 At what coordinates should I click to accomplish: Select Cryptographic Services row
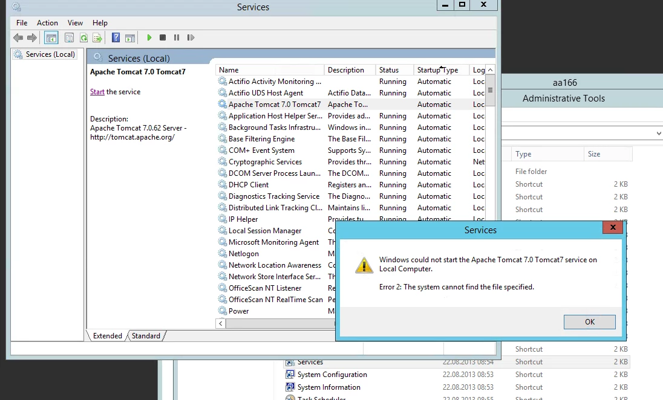(x=351, y=162)
